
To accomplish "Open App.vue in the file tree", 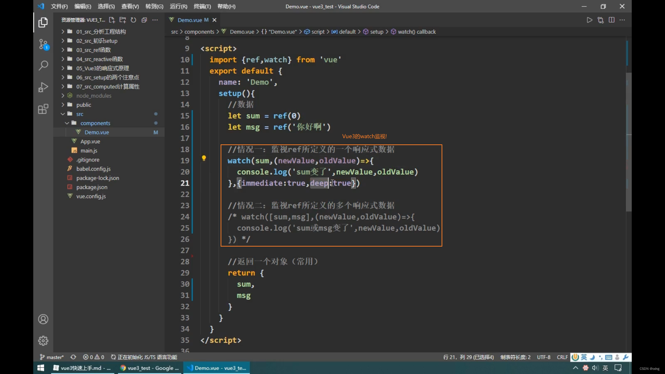I will point(109,141).
